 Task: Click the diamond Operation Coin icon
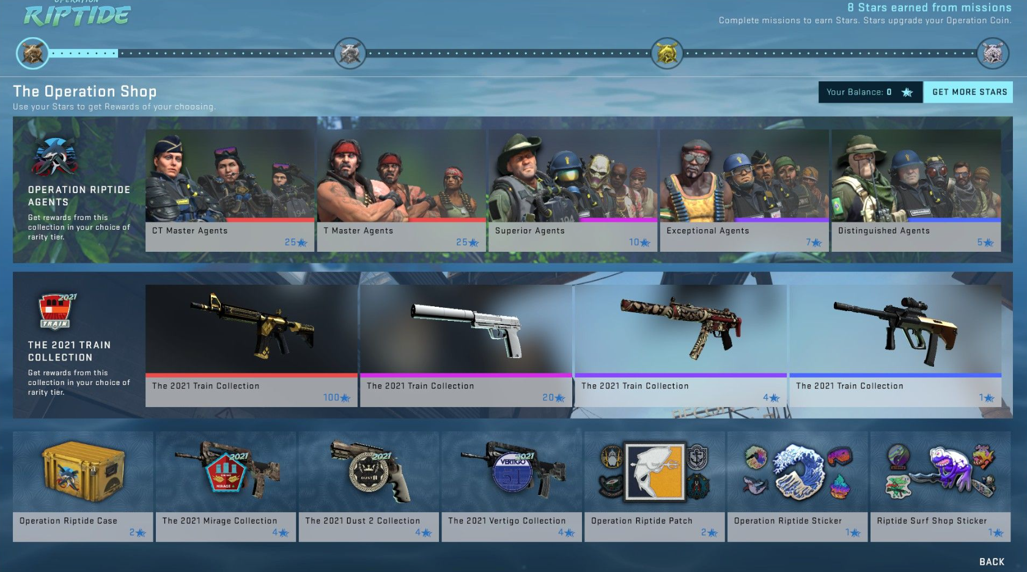pos(993,53)
